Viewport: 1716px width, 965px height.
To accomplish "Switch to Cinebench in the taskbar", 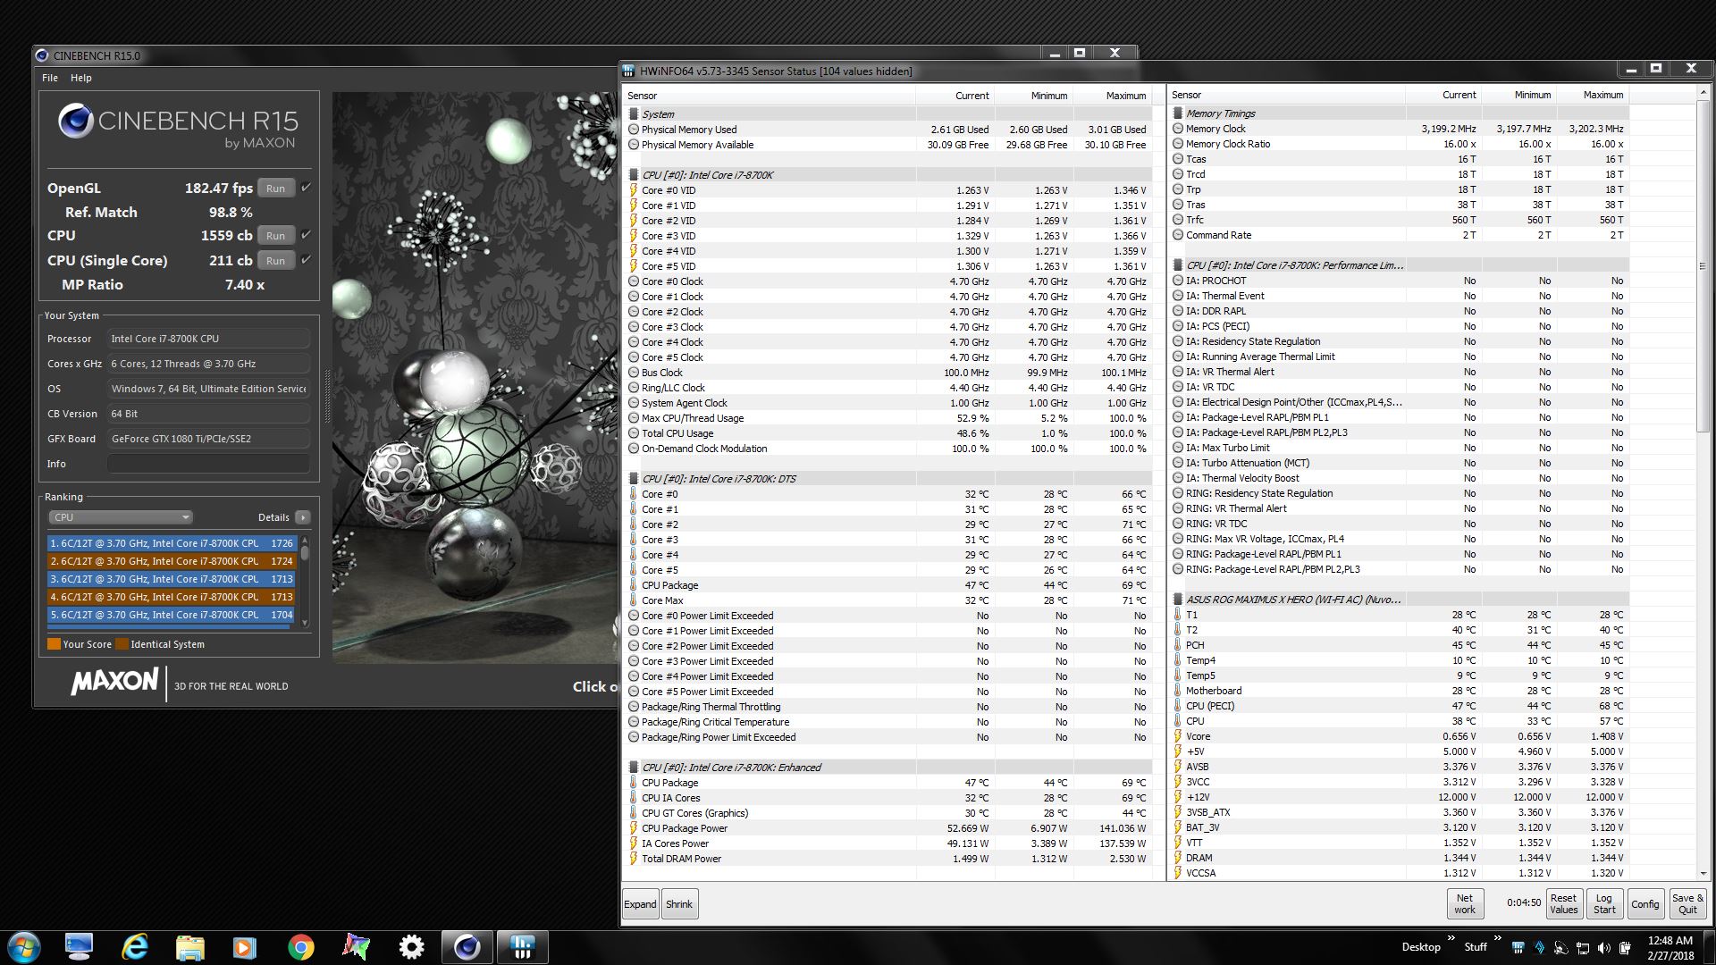I will tap(467, 947).
